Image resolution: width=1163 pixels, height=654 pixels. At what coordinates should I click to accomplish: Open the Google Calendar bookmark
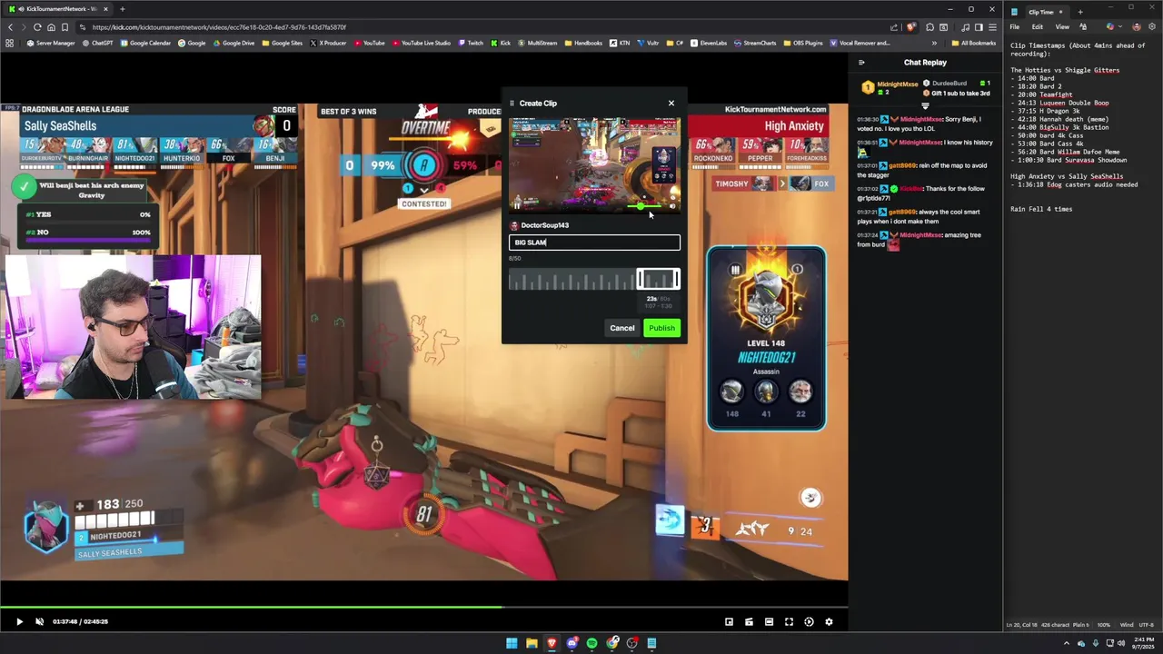pyautogui.click(x=144, y=43)
